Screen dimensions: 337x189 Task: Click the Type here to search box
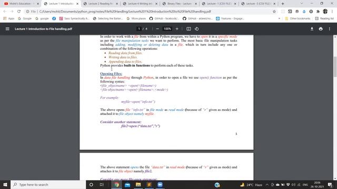tap(48, 184)
